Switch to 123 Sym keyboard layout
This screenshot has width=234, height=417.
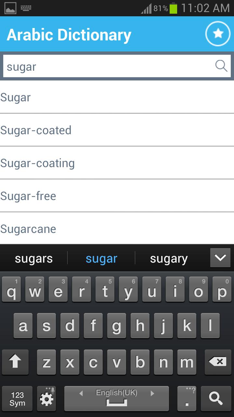pos(17,398)
